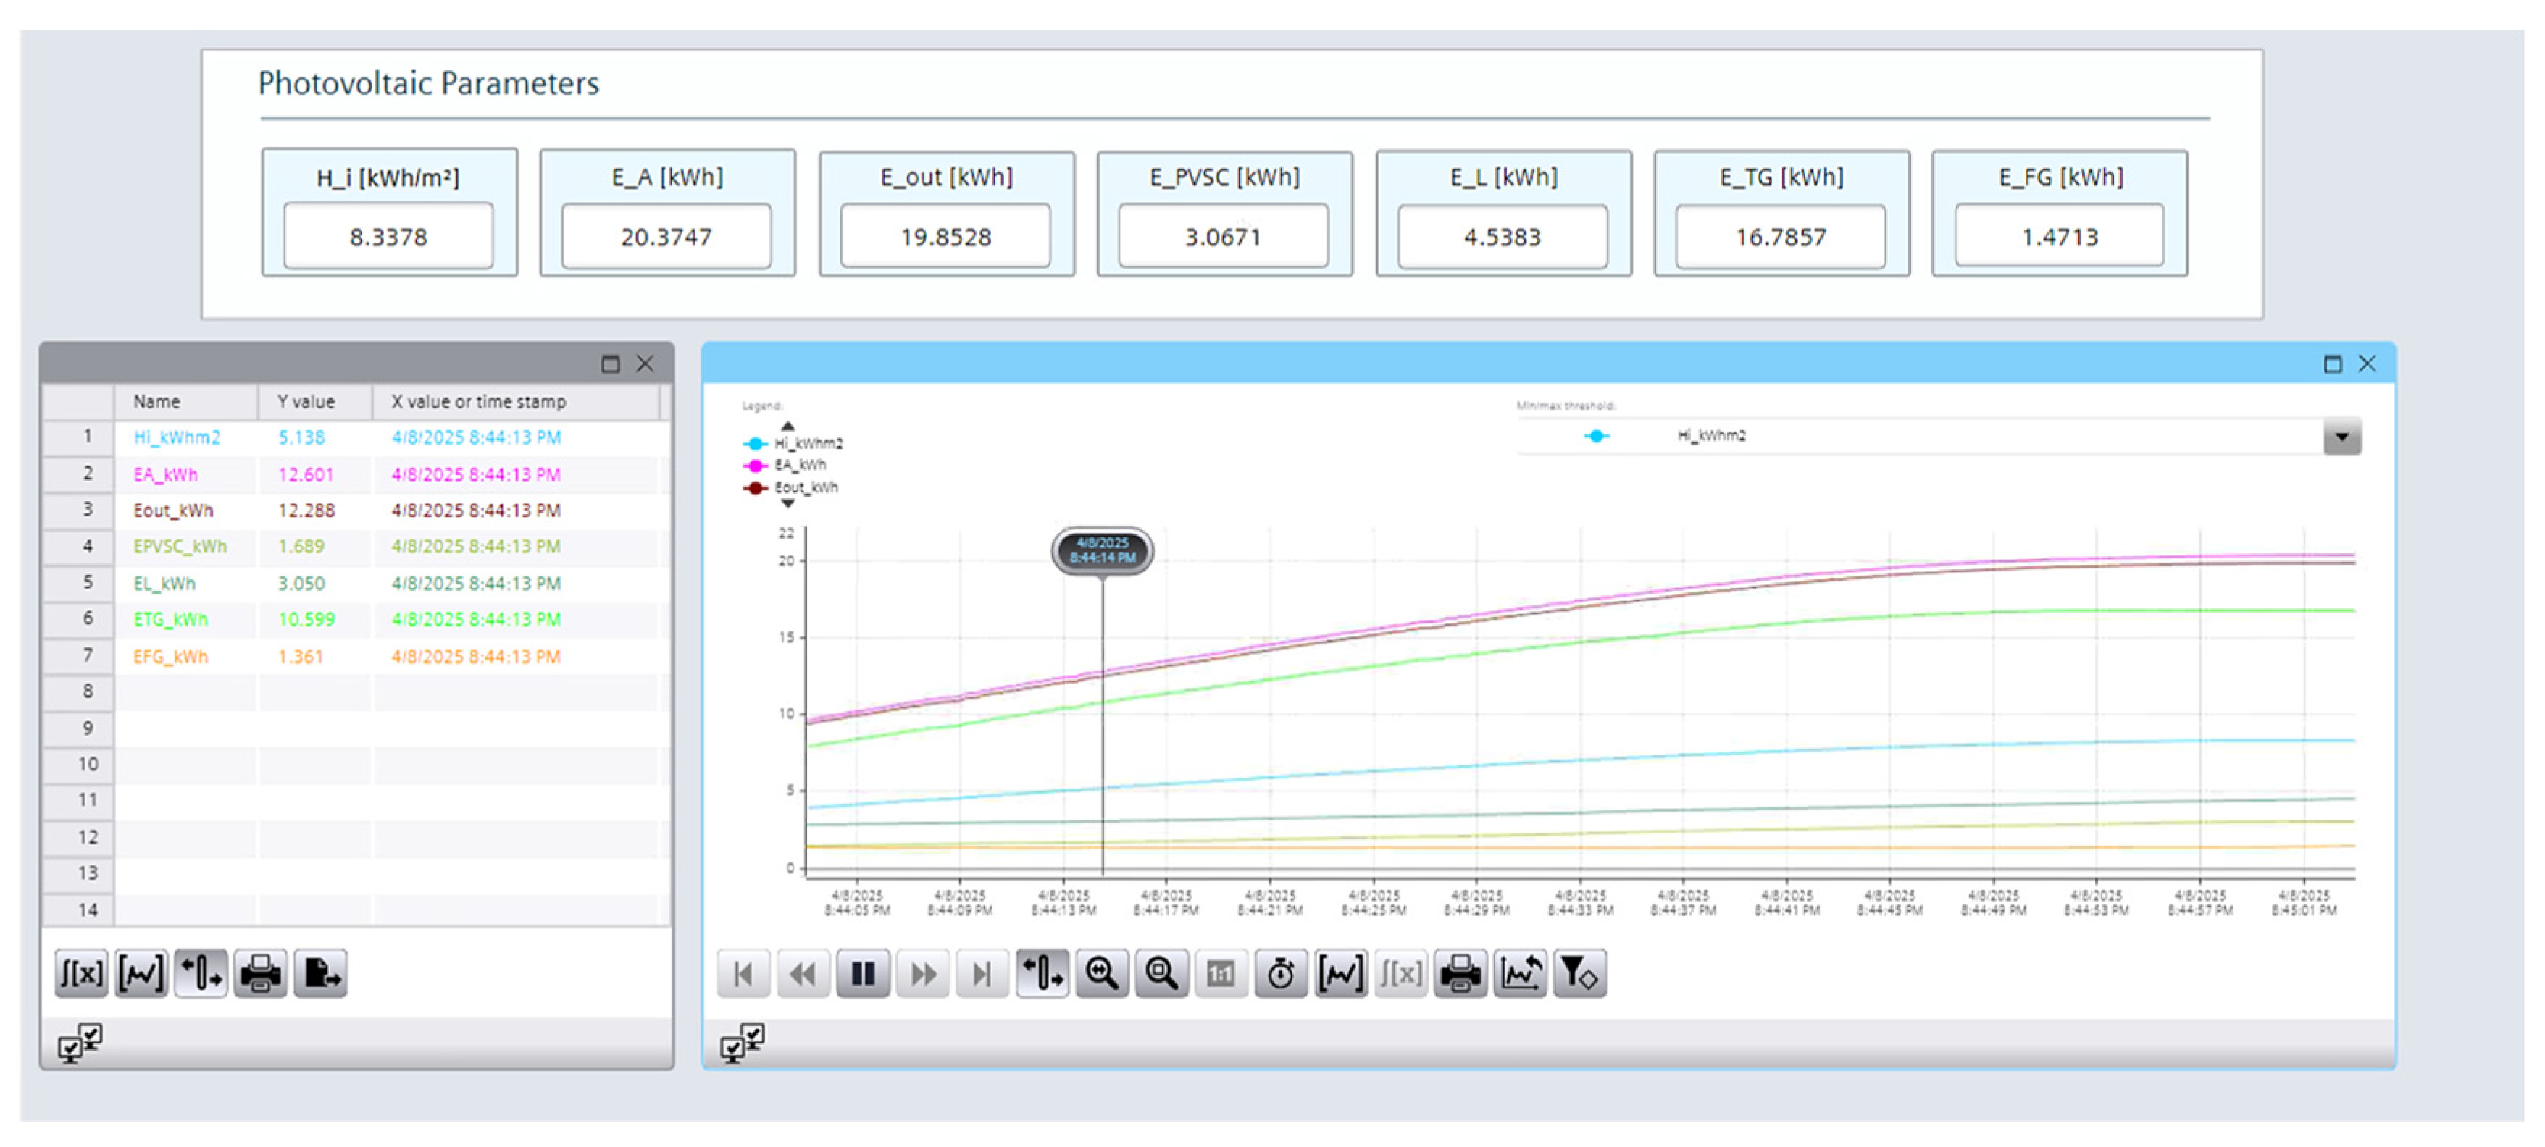The height and width of the screenshot is (1147, 2545).
Task: Select the ETG_kWh row in the table
Action: coord(171,620)
